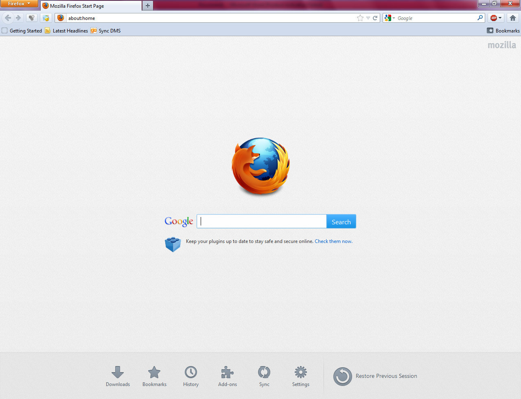Bookmark this page with the star
Image resolution: width=521 pixels, height=399 pixels.
(359, 18)
